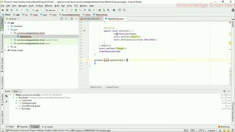The image size is (235, 132).
Task: Open the Event Log button
Action: pyautogui.click(x=224, y=127)
